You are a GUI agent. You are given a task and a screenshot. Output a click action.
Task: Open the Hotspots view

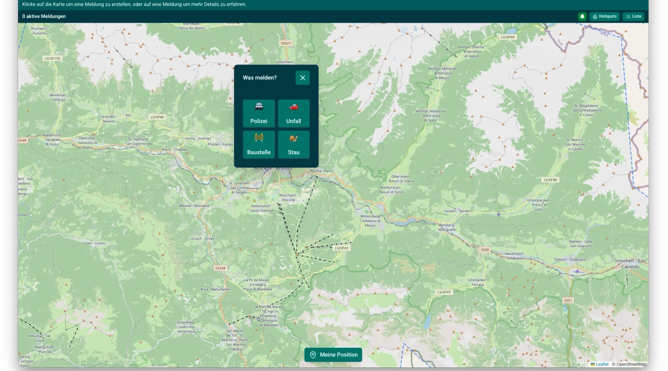pyautogui.click(x=604, y=16)
